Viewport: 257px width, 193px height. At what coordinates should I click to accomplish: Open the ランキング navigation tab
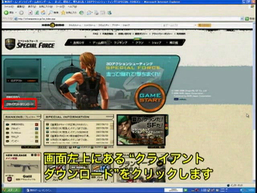pos(120,43)
